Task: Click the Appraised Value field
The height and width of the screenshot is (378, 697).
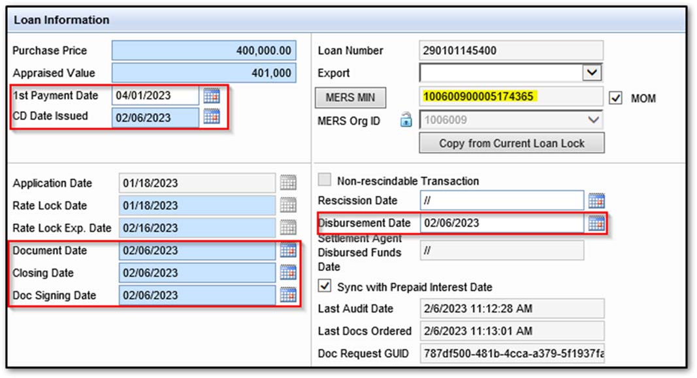Action: 204,73
